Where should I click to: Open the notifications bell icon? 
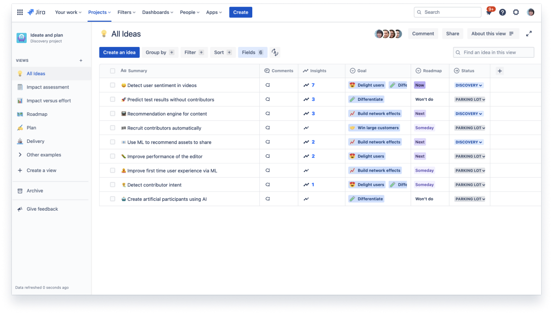coord(489,12)
